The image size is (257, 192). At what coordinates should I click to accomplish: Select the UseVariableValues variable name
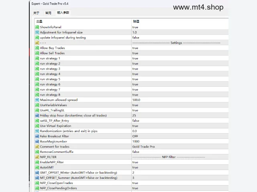pos(53,105)
